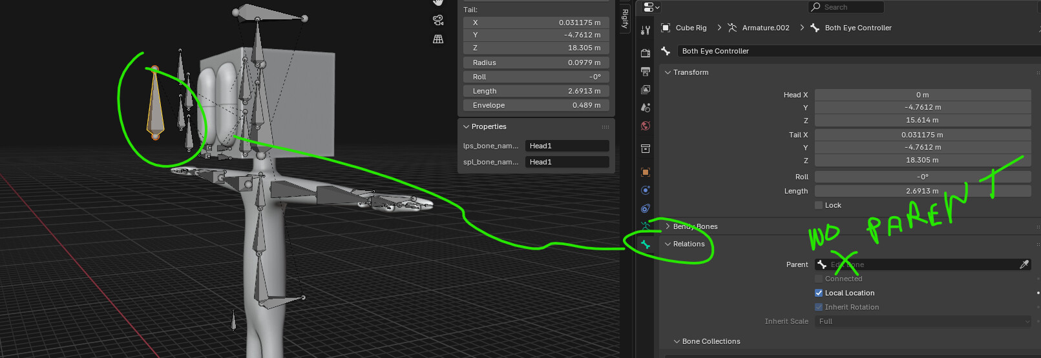Click the Head Y field in Transform
1041x358 pixels.
click(923, 107)
